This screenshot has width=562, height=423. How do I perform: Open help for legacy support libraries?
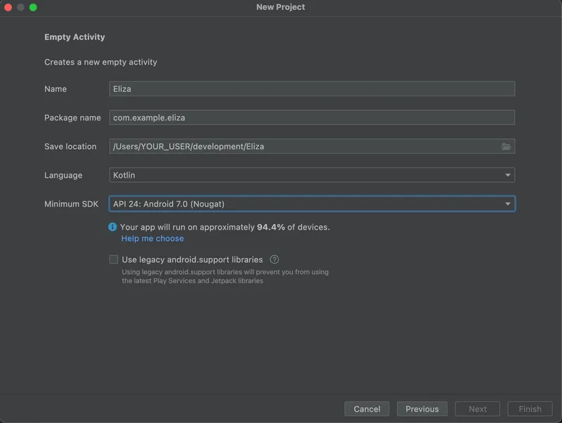(x=274, y=259)
